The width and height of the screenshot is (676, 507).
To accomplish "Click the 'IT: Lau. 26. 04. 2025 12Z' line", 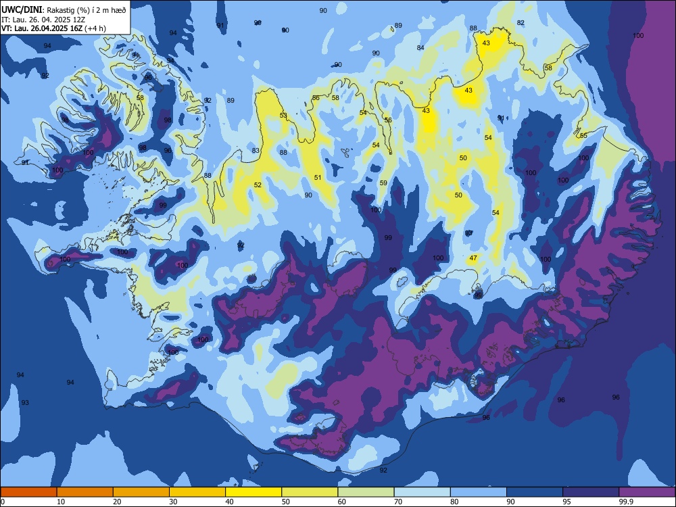I will coord(43,20).
